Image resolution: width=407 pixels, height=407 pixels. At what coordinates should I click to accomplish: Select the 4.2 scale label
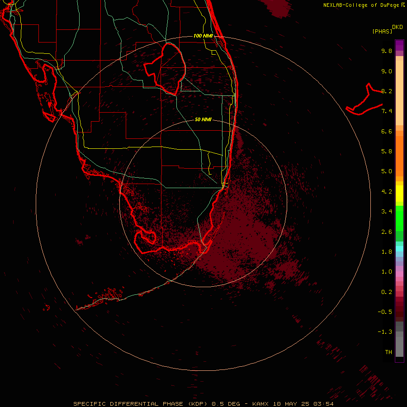(387, 192)
